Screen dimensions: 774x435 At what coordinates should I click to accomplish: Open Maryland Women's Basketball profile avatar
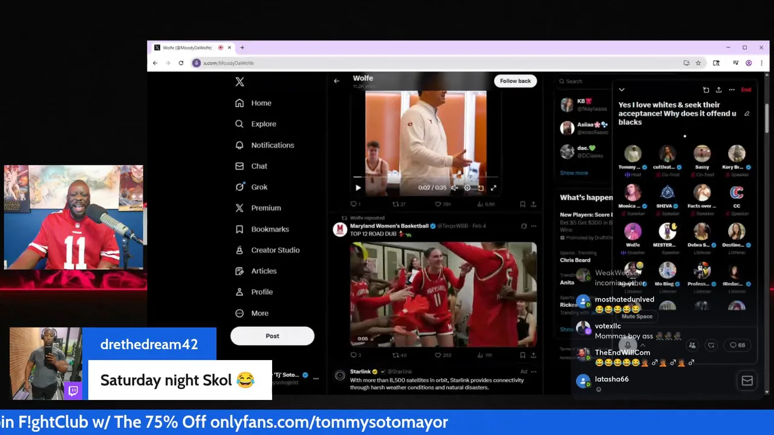click(340, 229)
